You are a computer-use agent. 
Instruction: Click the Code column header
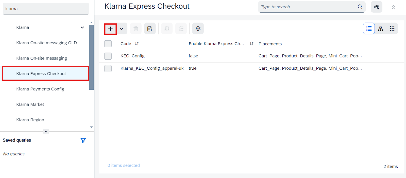126,44
